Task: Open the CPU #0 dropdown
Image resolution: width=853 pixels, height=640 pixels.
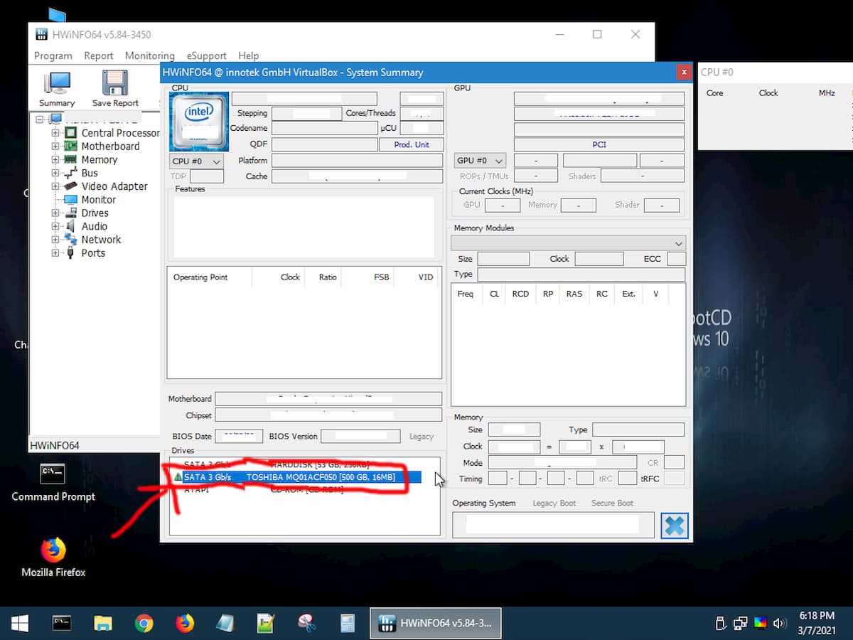Action: [x=197, y=161]
